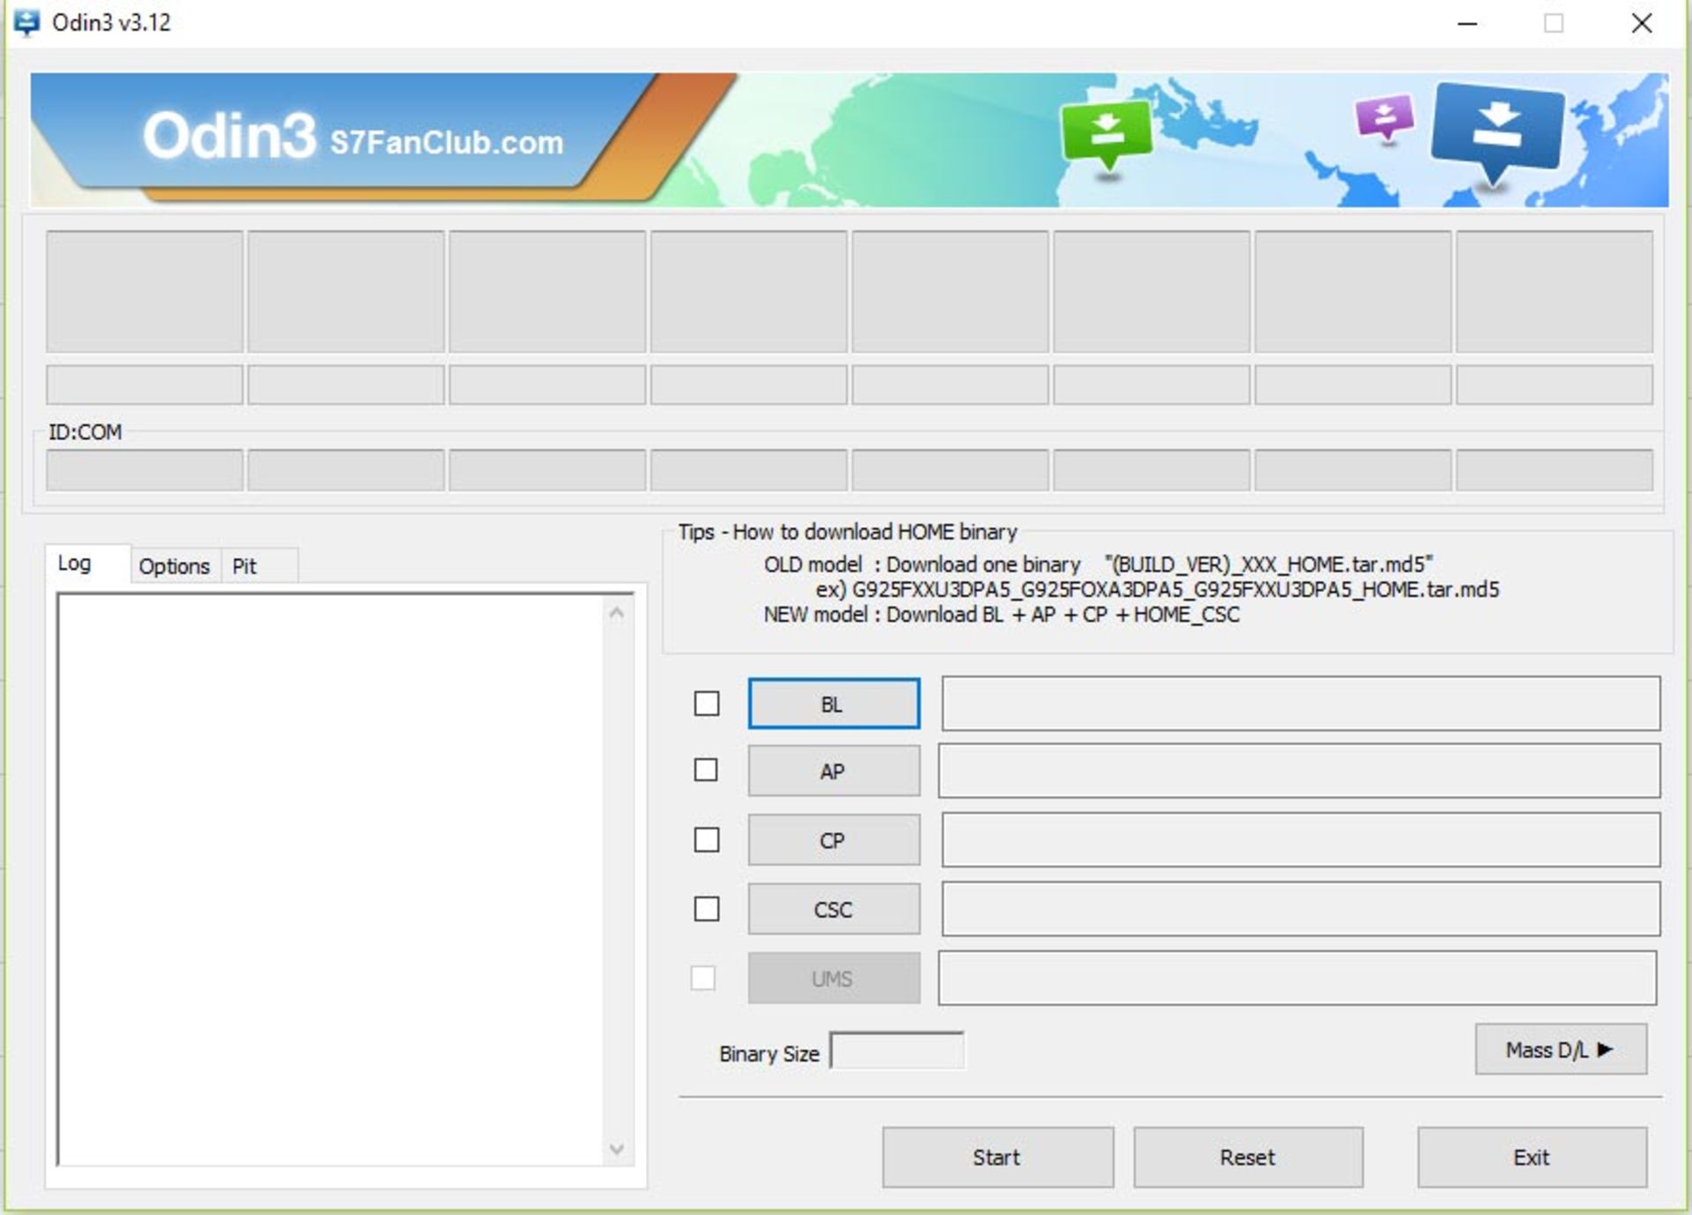The width and height of the screenshot is (1692, 1215).
Task: Click Start to begin flashing
Action: tap(998, 1157)
